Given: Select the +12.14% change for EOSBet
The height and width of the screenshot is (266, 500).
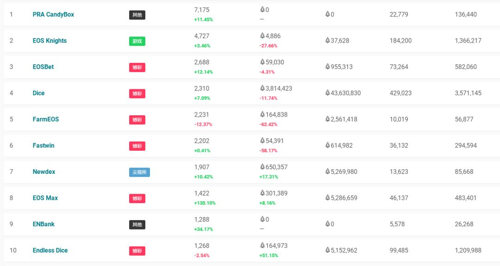Looking at the screenshot, I should (203, 72).
